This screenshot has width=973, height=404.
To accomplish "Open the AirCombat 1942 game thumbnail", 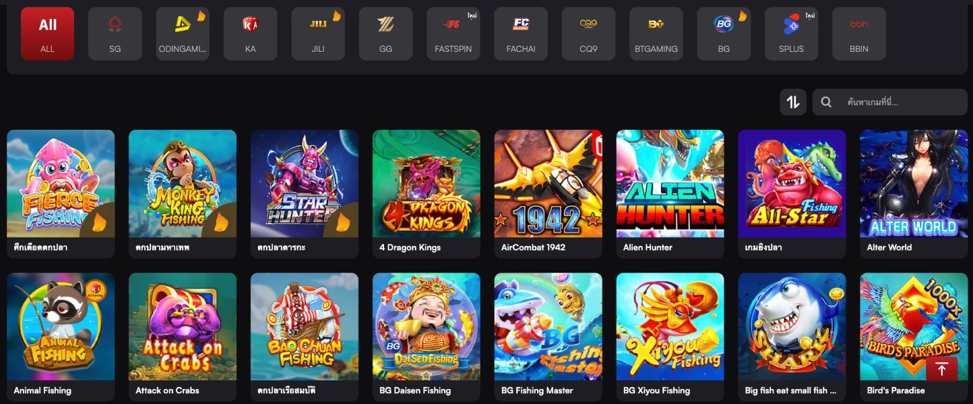I will pos(548,183).
